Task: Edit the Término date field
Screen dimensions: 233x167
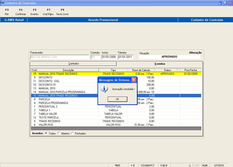Action: [126, 57]
